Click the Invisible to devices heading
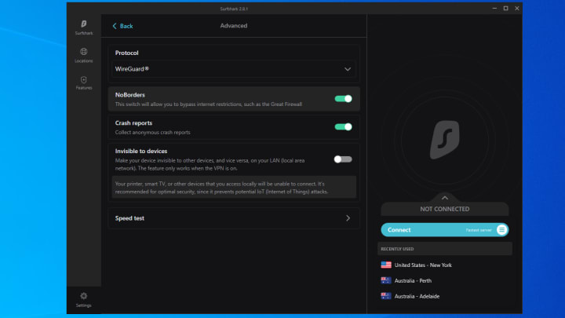The image size is (565, 318). click(x=141, y=151)
